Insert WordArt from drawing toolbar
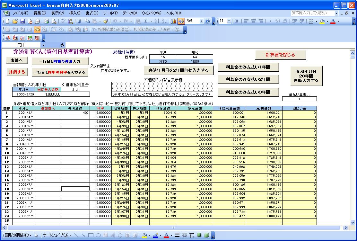This screenshot has width=357, height=241. pos(113,235)
